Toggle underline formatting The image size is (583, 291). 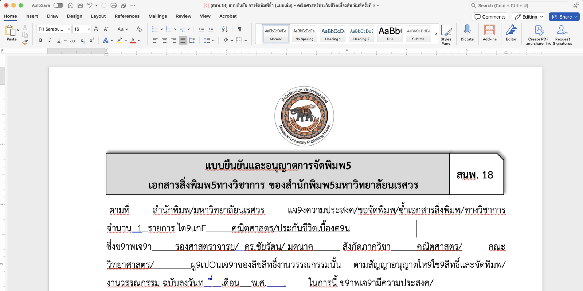pos(59,40)
